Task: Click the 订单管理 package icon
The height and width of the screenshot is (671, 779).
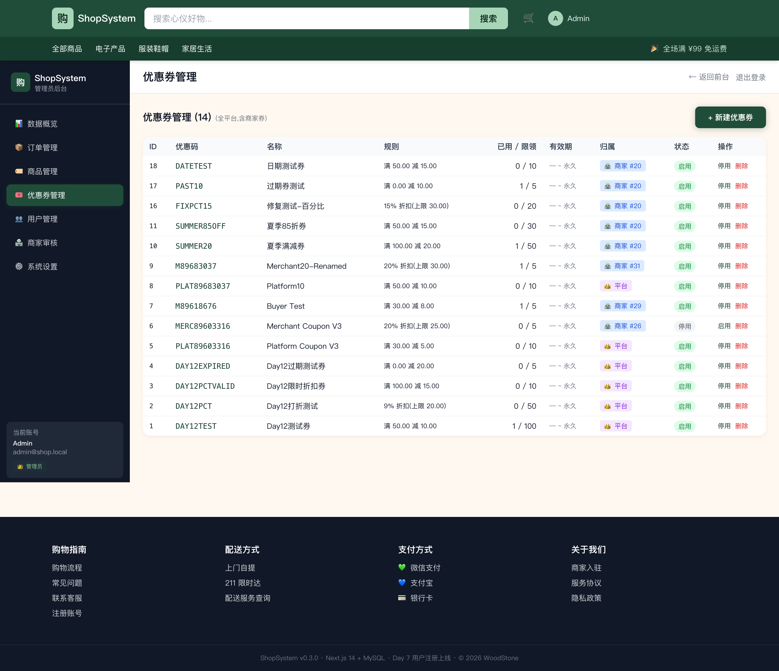Action: pyautogui.click(x=19, y=147)
